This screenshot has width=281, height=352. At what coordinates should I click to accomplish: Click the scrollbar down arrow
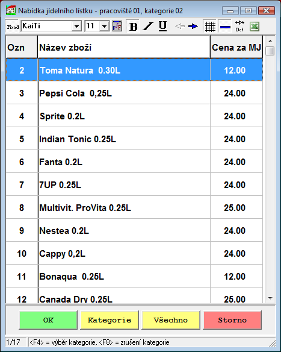coord(270,298)
